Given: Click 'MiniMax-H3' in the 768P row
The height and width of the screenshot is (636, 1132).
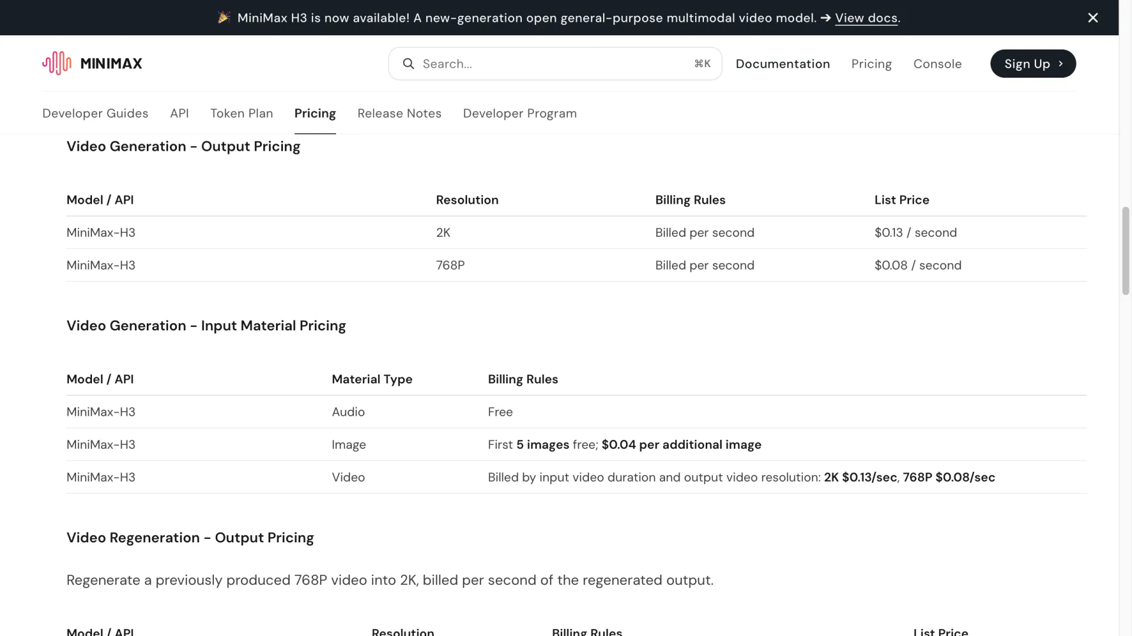Looking at the screenshot, I should point(101,265).
